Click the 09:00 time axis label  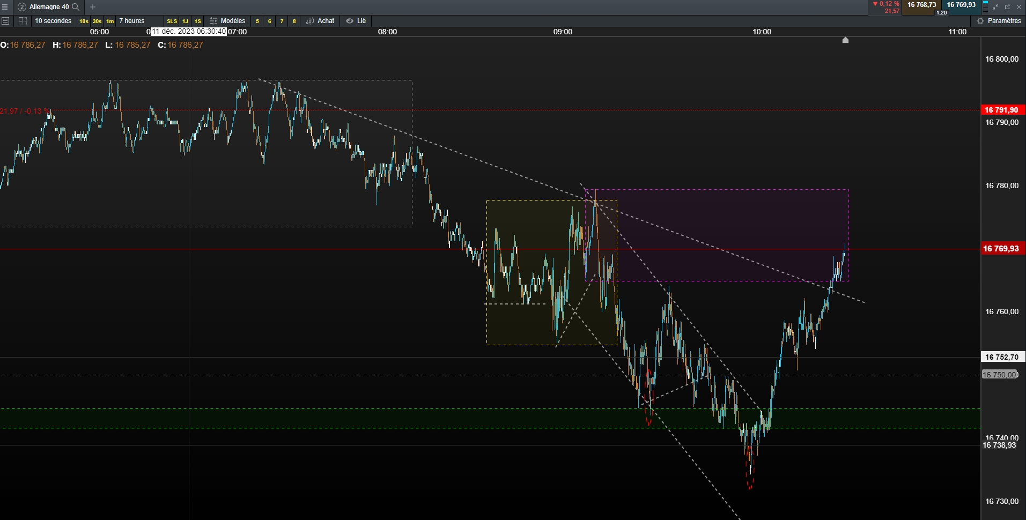(x=563, y=32)
